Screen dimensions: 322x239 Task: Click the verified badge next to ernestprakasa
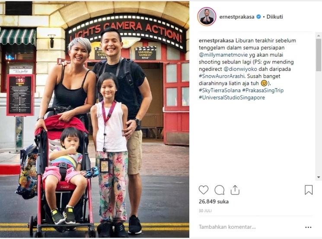pos(259,16)
